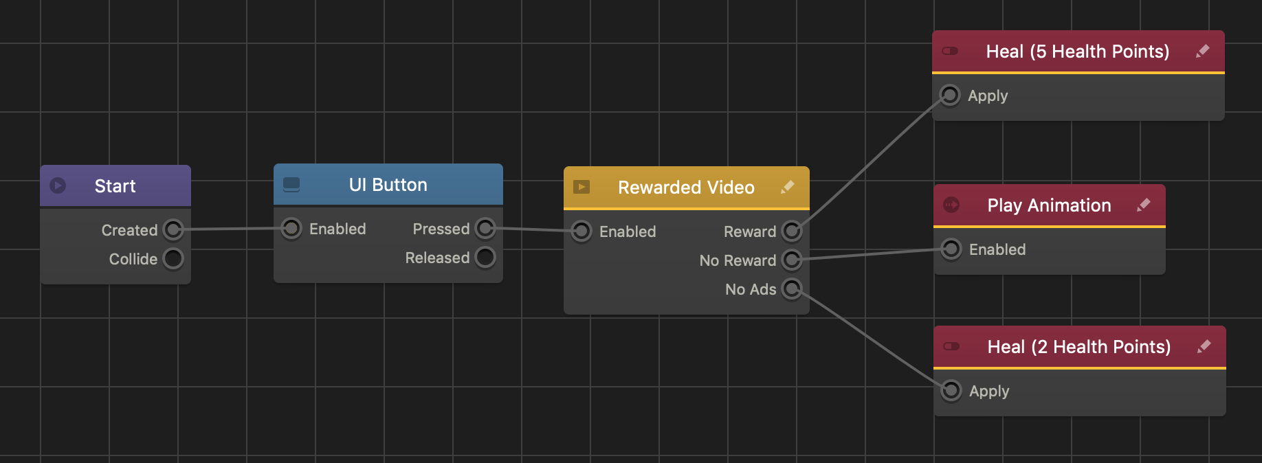
Task: Select the Reward output port
Action: [792, 231]
